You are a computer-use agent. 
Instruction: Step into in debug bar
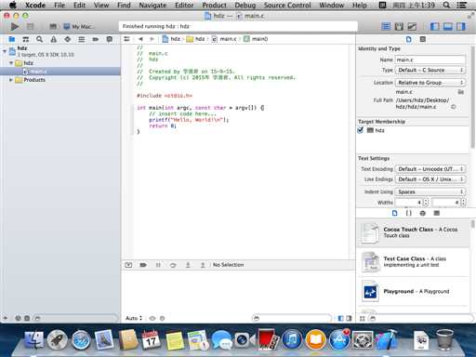pyautogui.click(x=188, y=265)
